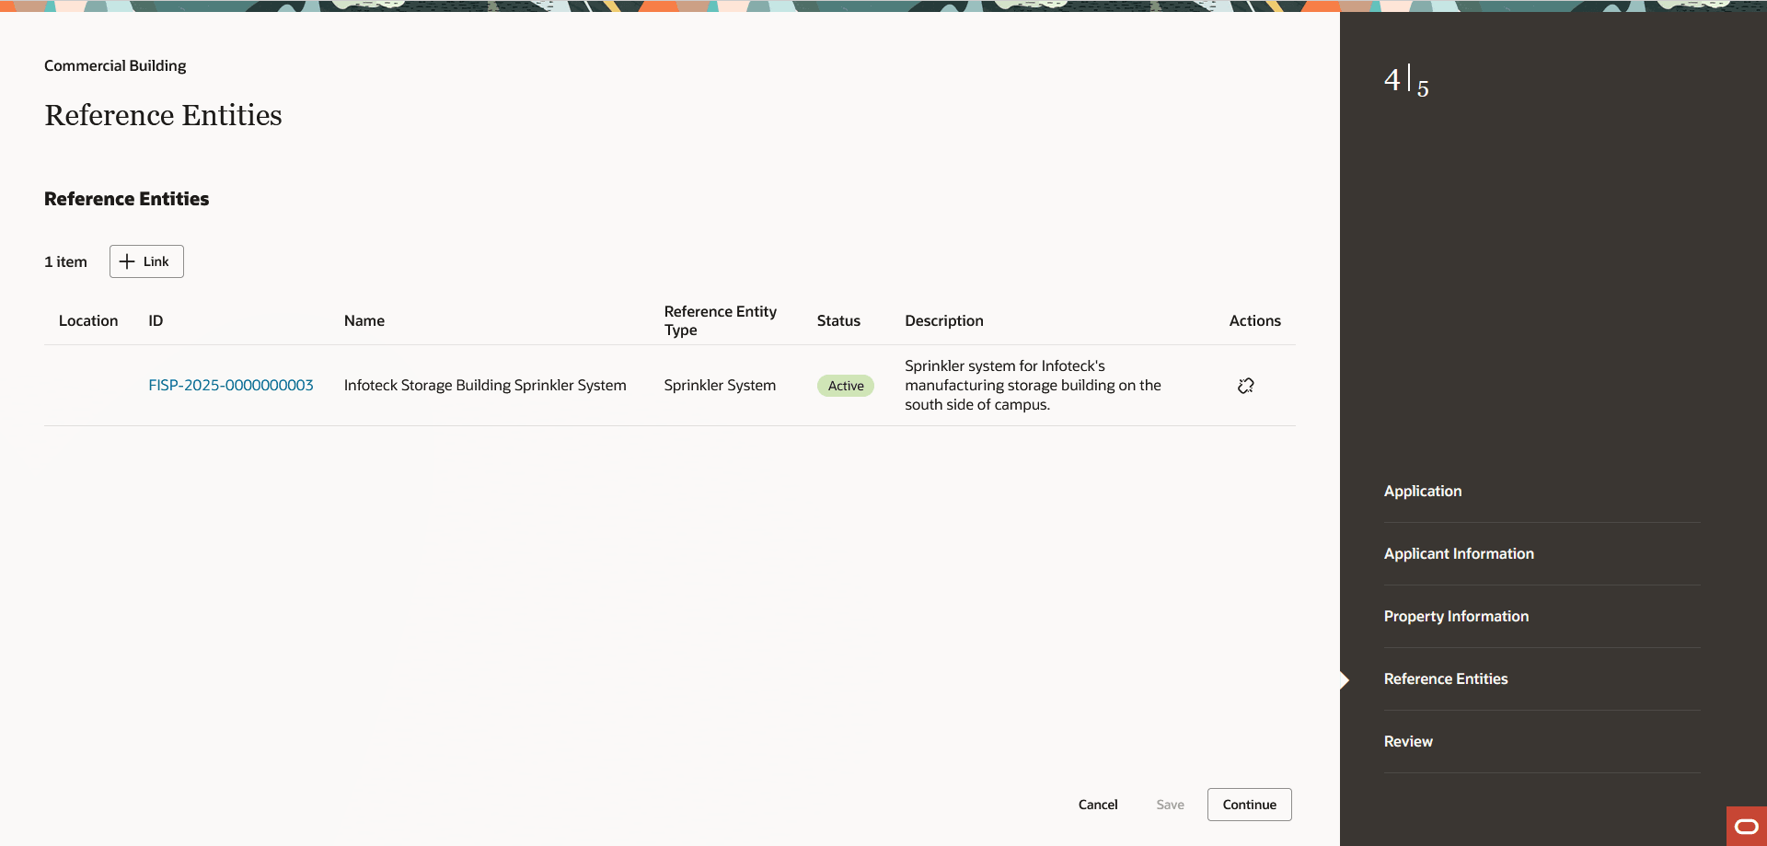Unlink the Infoteck Sprinkler System entity
1767x846 pixels.
[1245, 385]
